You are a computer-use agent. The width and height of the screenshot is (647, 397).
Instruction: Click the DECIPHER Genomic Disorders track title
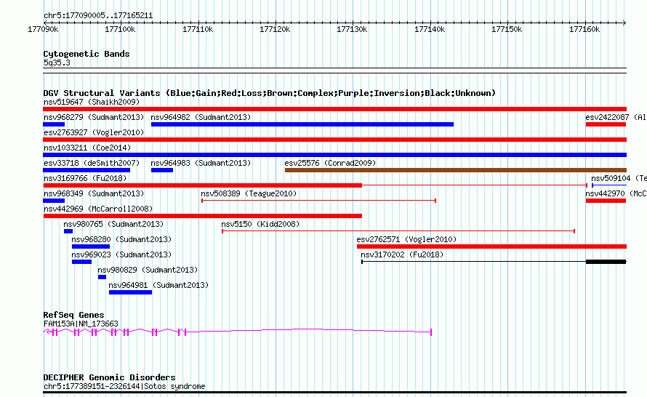point(109,377)
